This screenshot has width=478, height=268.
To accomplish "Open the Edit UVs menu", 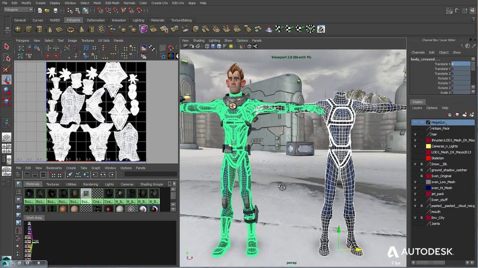I will (x=178, y=3).
